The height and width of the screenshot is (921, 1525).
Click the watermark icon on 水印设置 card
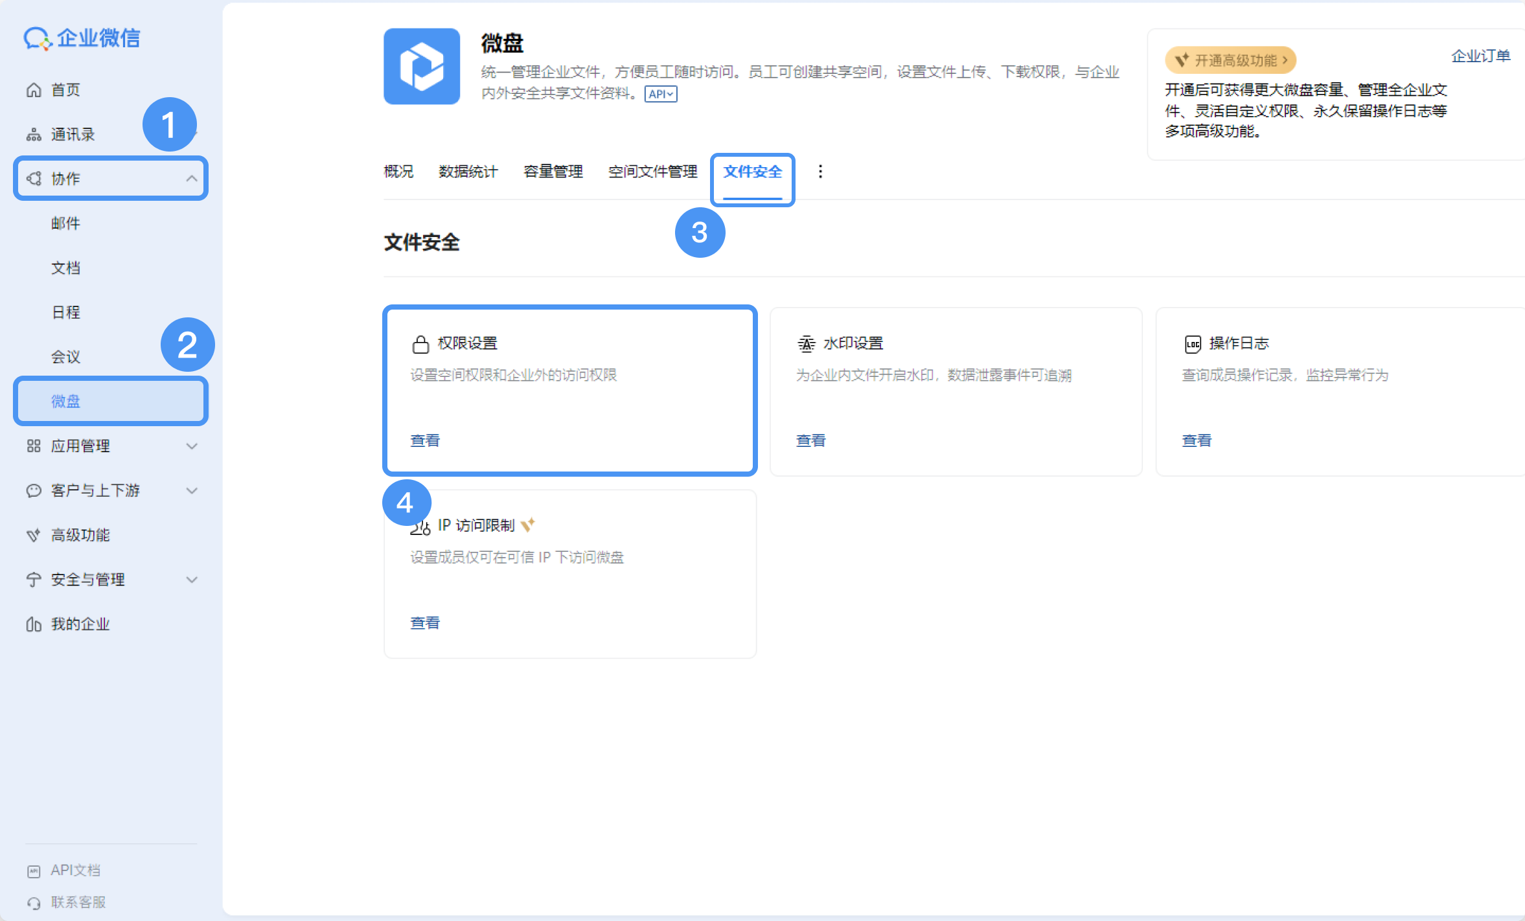coord(806,344)
